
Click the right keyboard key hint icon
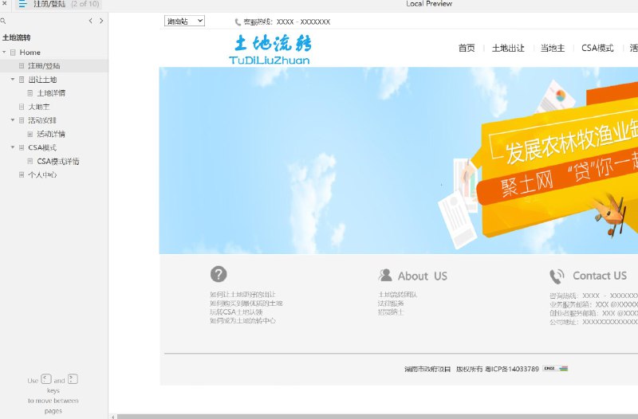[x=73, y=379]
